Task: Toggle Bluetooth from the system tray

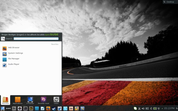Action: pyautogui.click(x=151, y=108)
